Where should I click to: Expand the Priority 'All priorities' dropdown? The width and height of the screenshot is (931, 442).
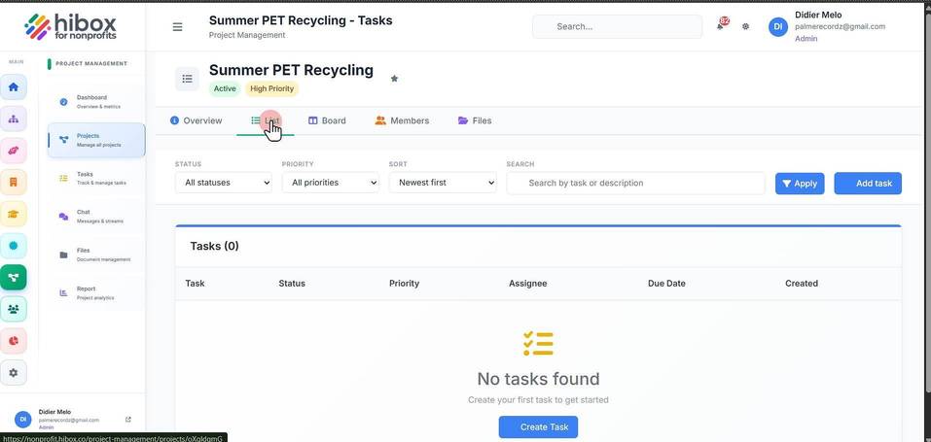click(x=330, y=183)
